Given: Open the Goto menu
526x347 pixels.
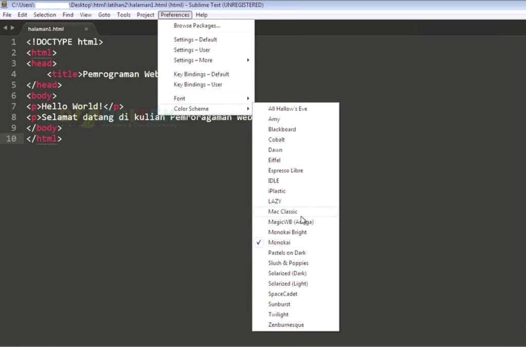Looking at the screenshot, I should pos(104,15).
